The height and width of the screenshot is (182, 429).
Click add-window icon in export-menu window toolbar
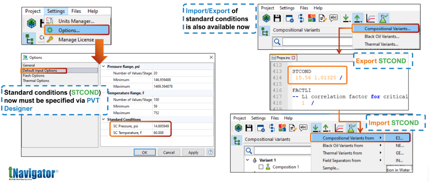pos(290,18)
